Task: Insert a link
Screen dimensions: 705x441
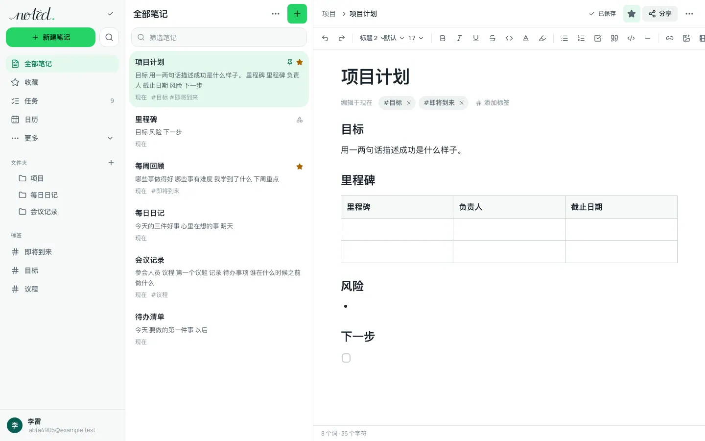Action: (x=670, y=38)
